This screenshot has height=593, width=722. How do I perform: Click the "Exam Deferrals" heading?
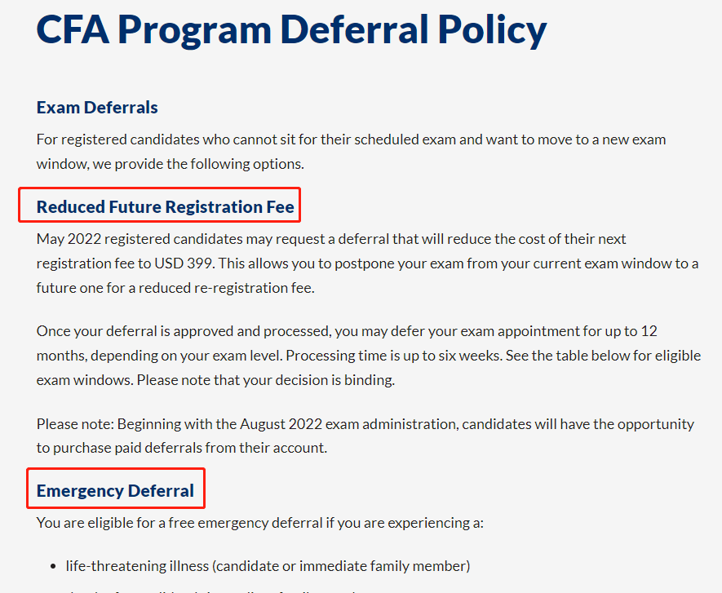point(97,107)
